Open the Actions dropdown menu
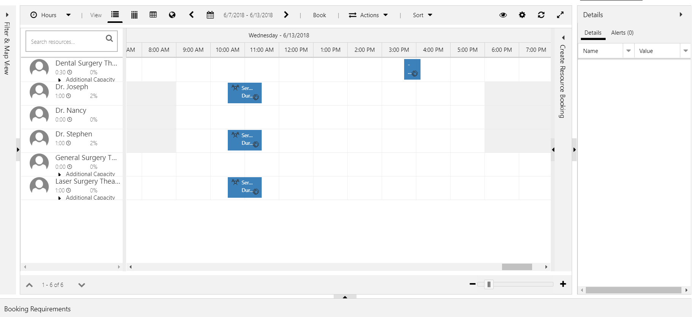Screen dimensions: 694x317 (368, 15)
